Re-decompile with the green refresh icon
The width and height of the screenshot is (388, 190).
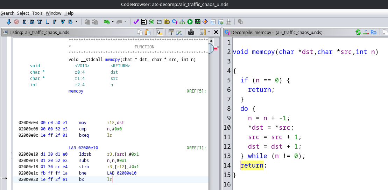point(358,32)
